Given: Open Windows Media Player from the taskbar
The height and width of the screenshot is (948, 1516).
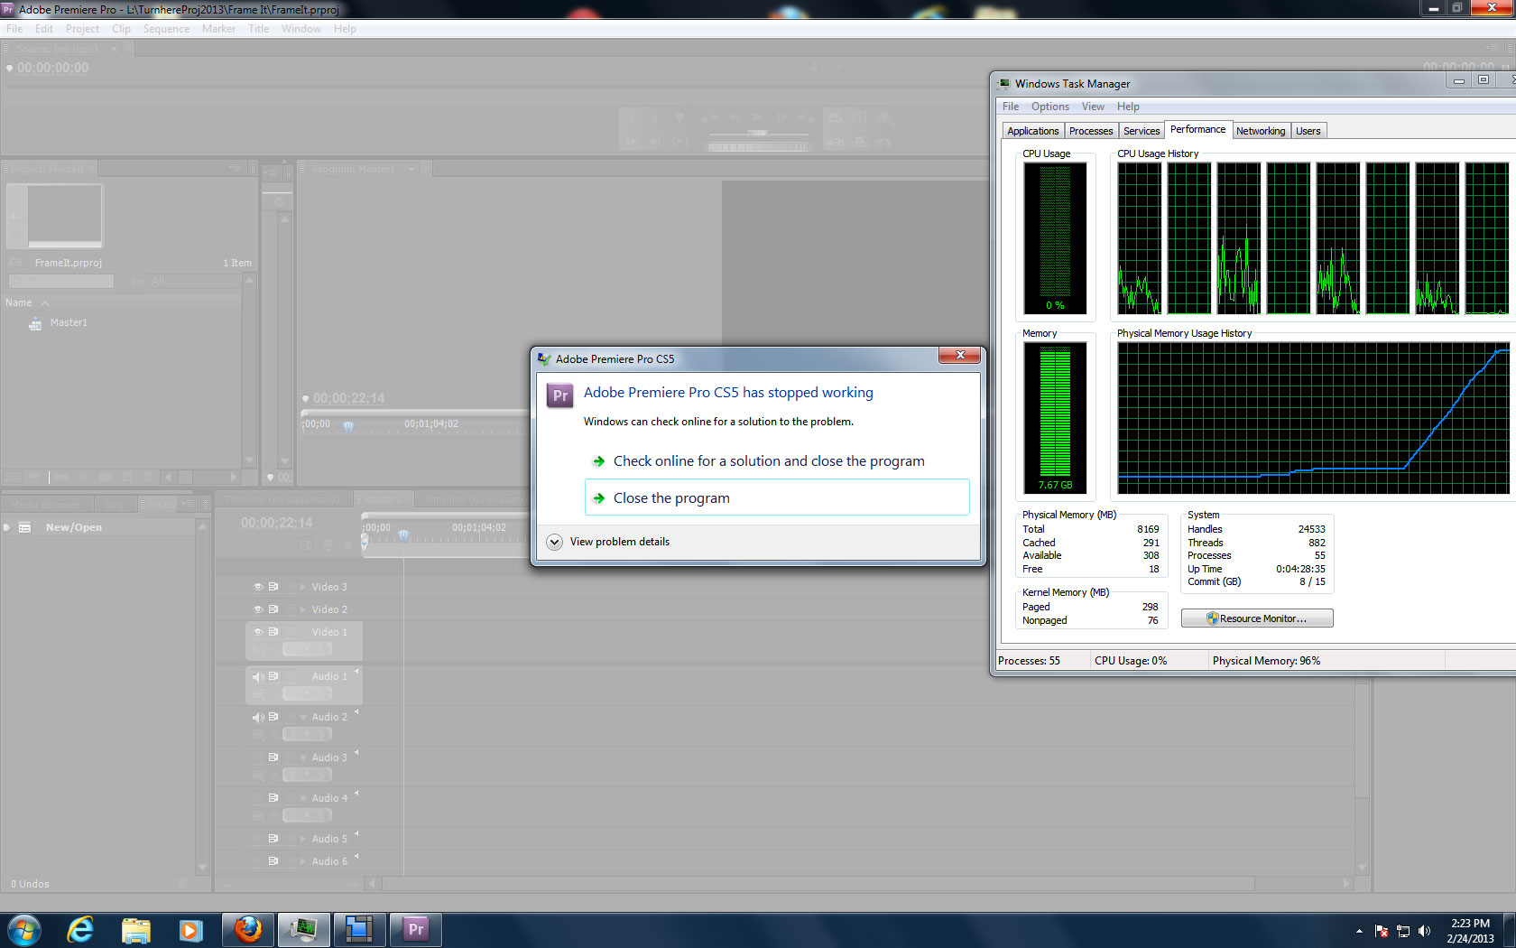Looking at the screenshot, I should [190, 929].
